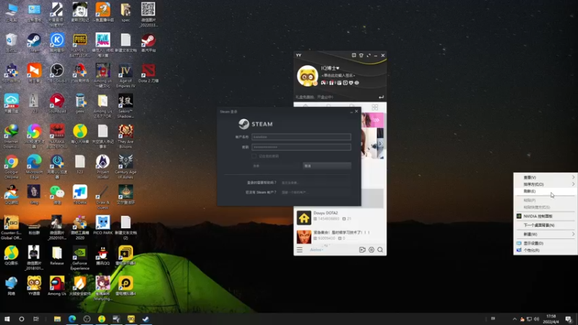This screenshot has height=325, width=578.
Task: Open the Steam desktop shortcut
Action: pos(34,43)
